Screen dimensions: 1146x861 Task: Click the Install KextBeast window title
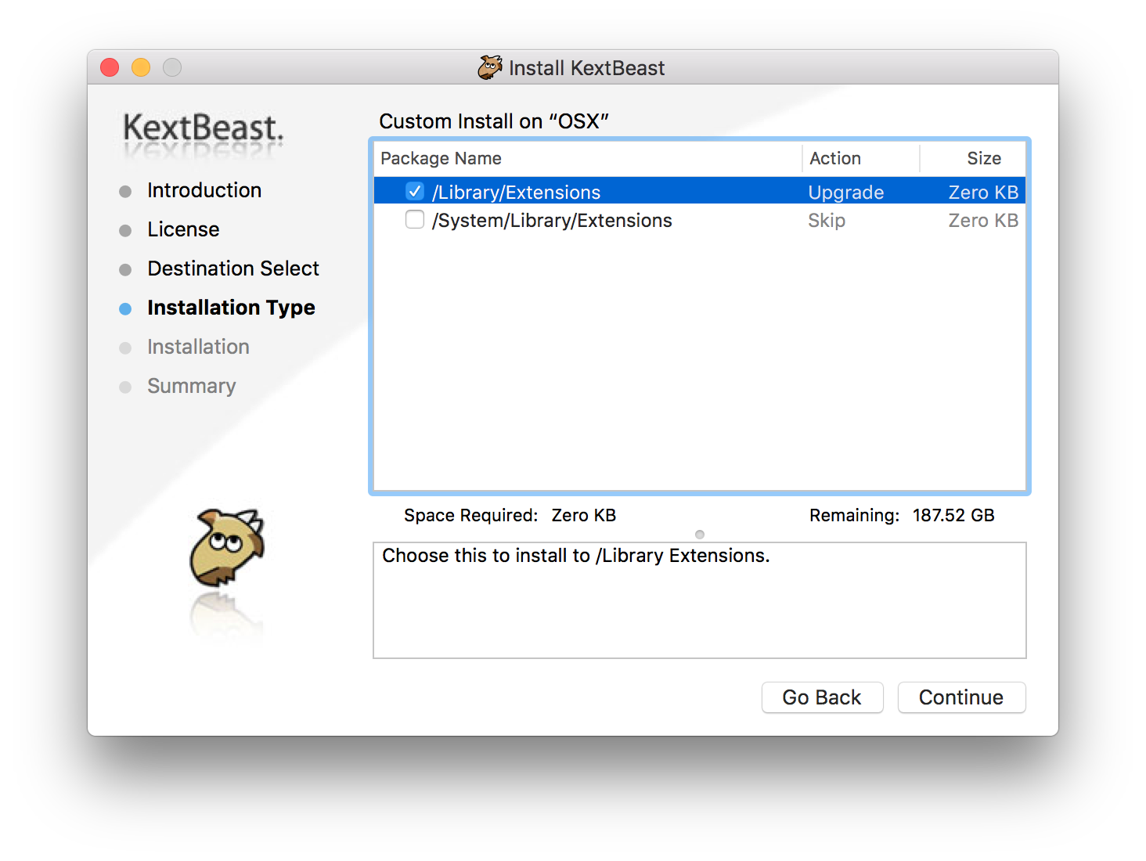(x=586, y=68)
